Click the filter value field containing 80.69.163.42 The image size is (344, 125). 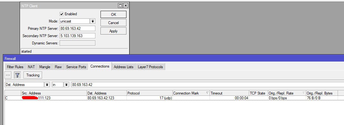[207, 85]
